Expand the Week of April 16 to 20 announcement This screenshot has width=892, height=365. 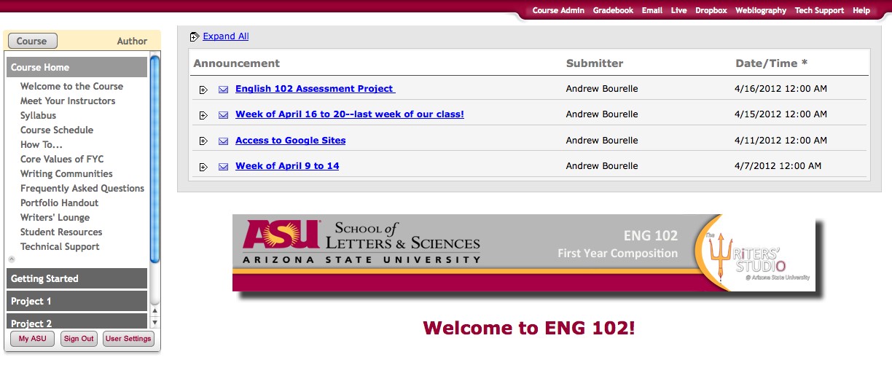tap(203, 115)
